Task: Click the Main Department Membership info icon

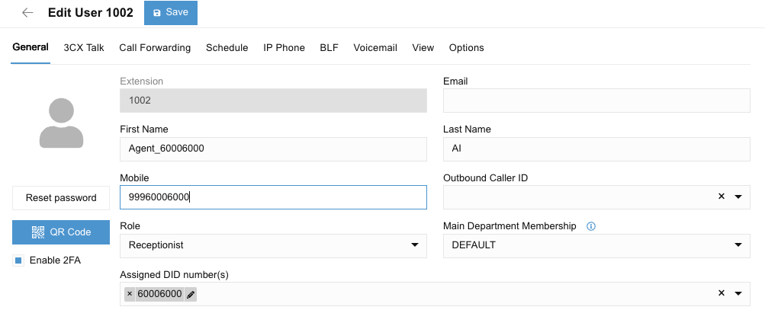Action: (x=591, y=226)
